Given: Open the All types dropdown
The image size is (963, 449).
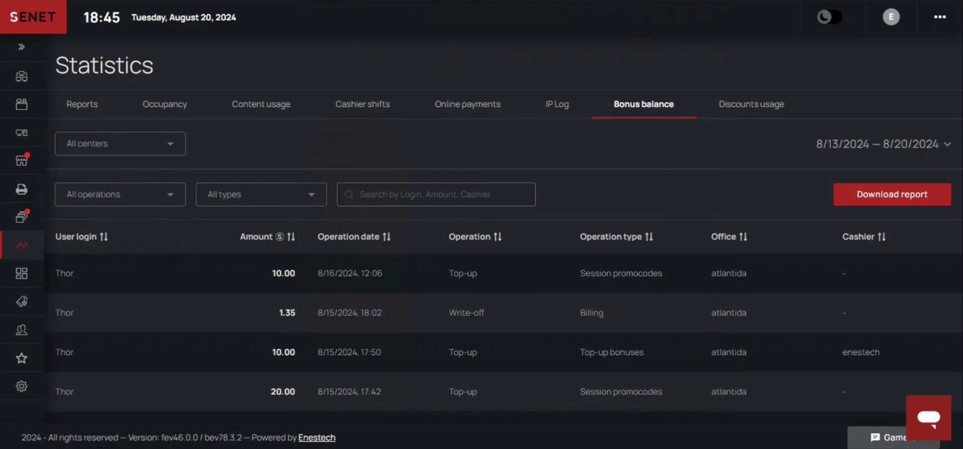Looking at the screenshot, I should coord(261,194).
